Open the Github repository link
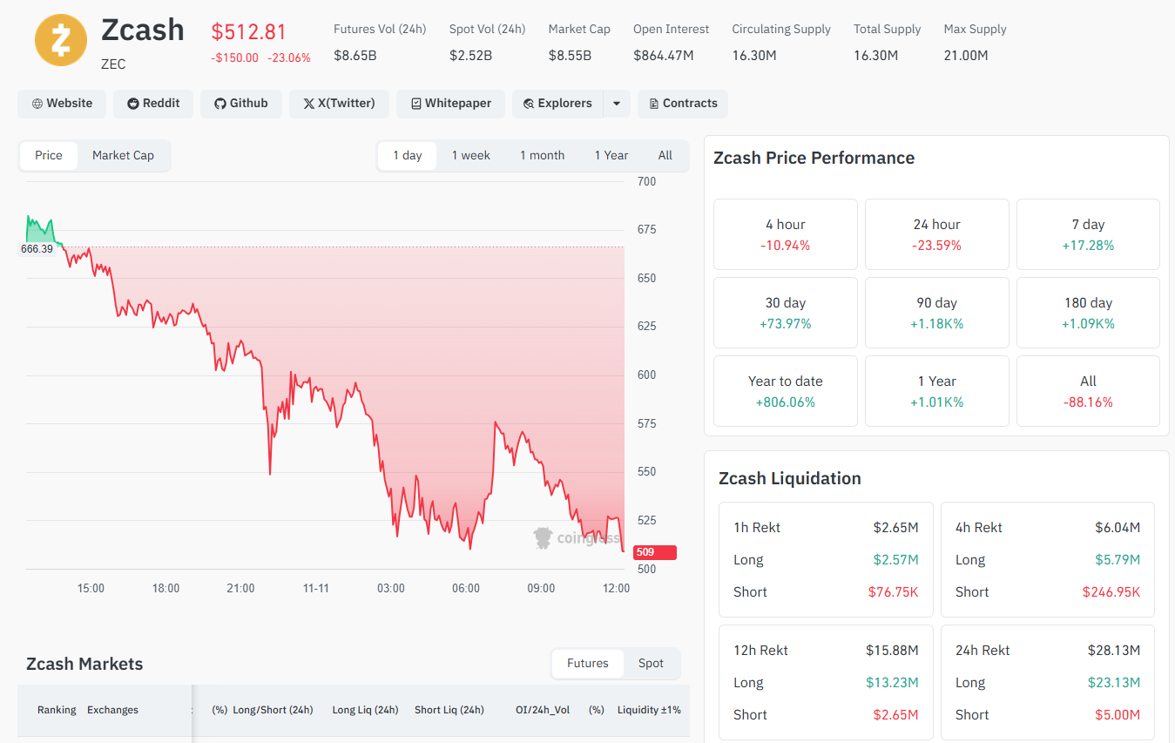This screenshot has width=1175, height=743. (241, 104)
